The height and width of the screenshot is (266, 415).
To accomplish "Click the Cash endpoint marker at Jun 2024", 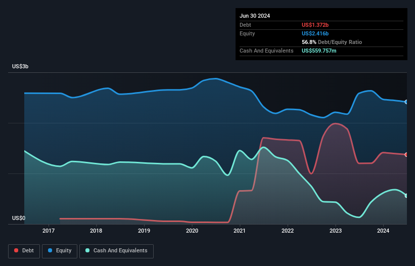I will click(406, 196).
